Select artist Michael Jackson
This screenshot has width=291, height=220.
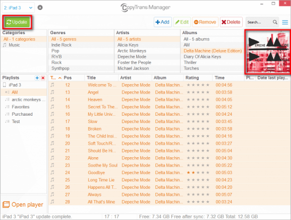147,68
